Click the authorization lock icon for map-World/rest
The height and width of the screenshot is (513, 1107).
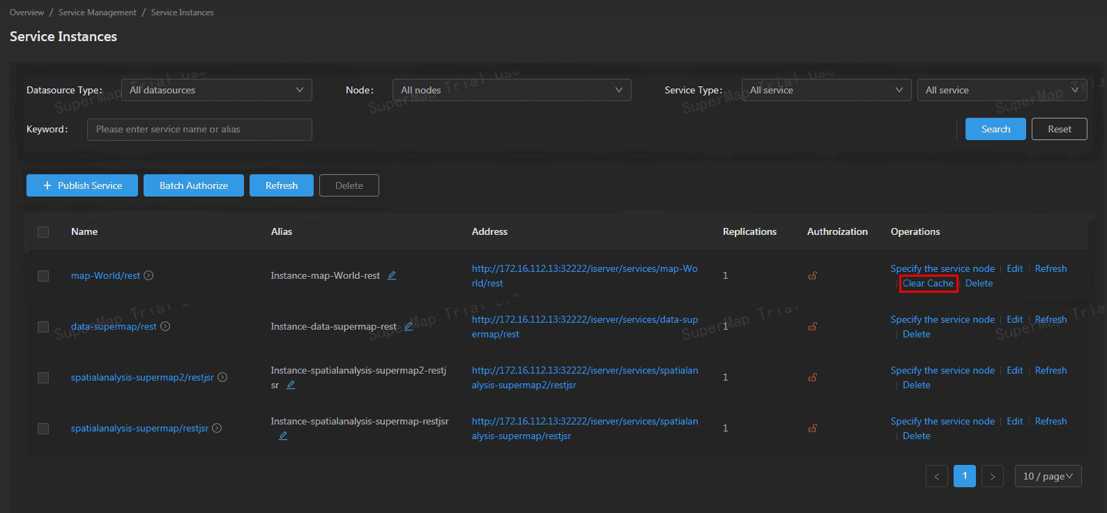pos(812,275)
